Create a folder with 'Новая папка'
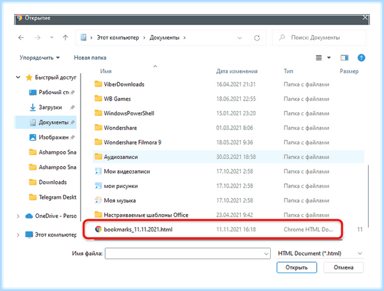 pos(90,58)
